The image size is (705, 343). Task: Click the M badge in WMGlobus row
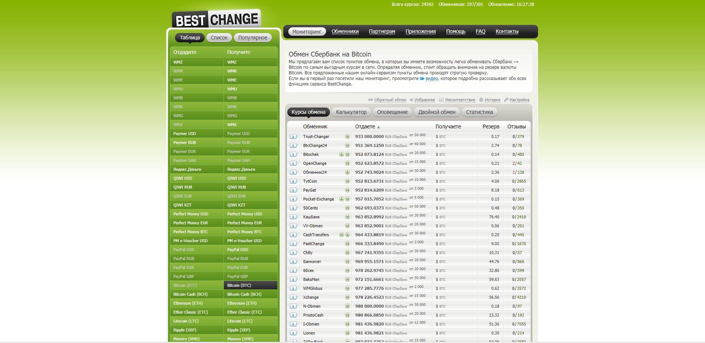pos(347,288)
